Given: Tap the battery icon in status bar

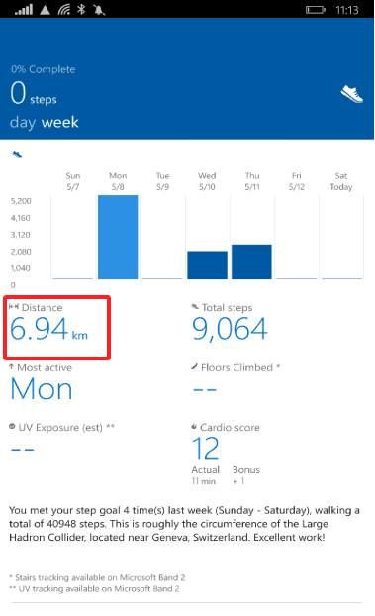Looking at the screenshot, I should pos(316,10).
